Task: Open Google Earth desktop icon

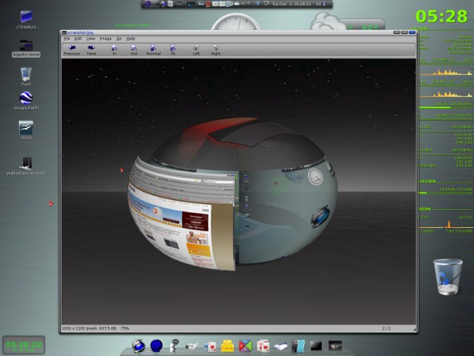Action: [26, 98]
